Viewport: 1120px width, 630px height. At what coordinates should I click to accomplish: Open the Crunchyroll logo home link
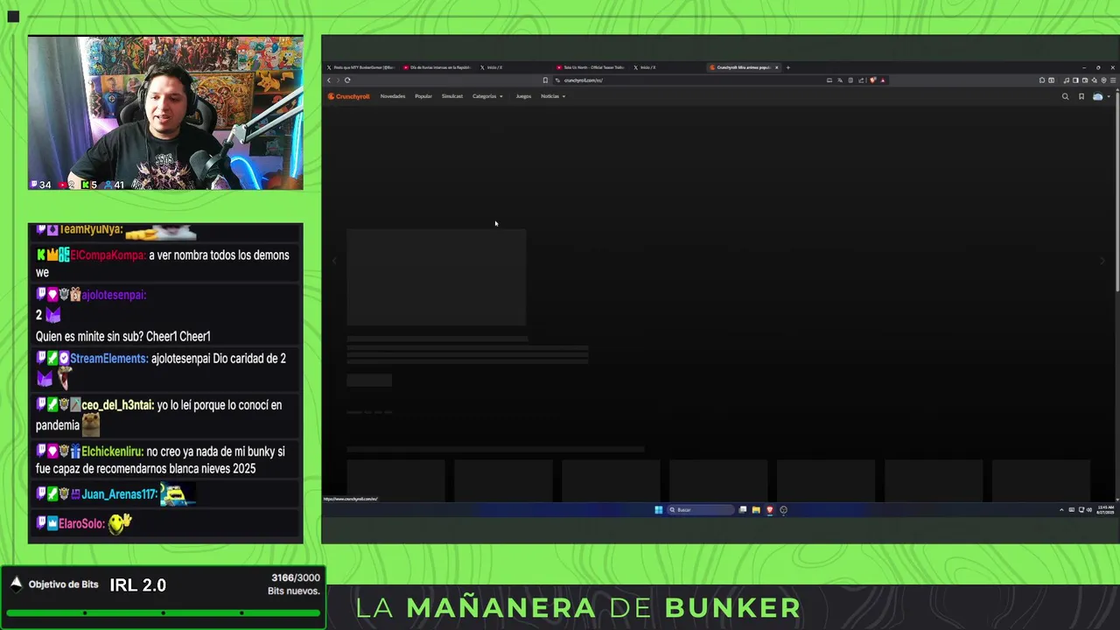[349, 96]
